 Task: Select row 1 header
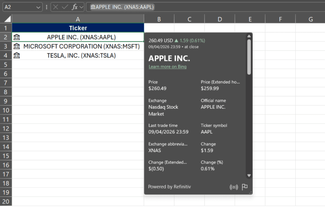6,28
